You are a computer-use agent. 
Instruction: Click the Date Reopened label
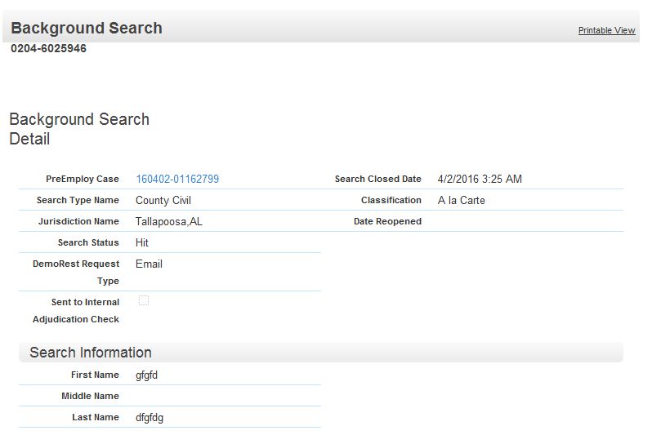coord(387,221)
